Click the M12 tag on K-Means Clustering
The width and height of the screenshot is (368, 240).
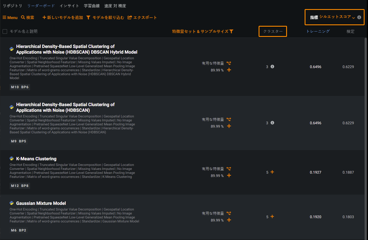tap(15, 186)
